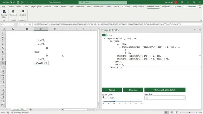Click the Unformat button
Viewport: 203px width, 114px height.
pyautogui.click(x=133, y=90)
